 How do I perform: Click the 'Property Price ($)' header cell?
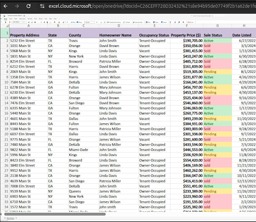187,33
